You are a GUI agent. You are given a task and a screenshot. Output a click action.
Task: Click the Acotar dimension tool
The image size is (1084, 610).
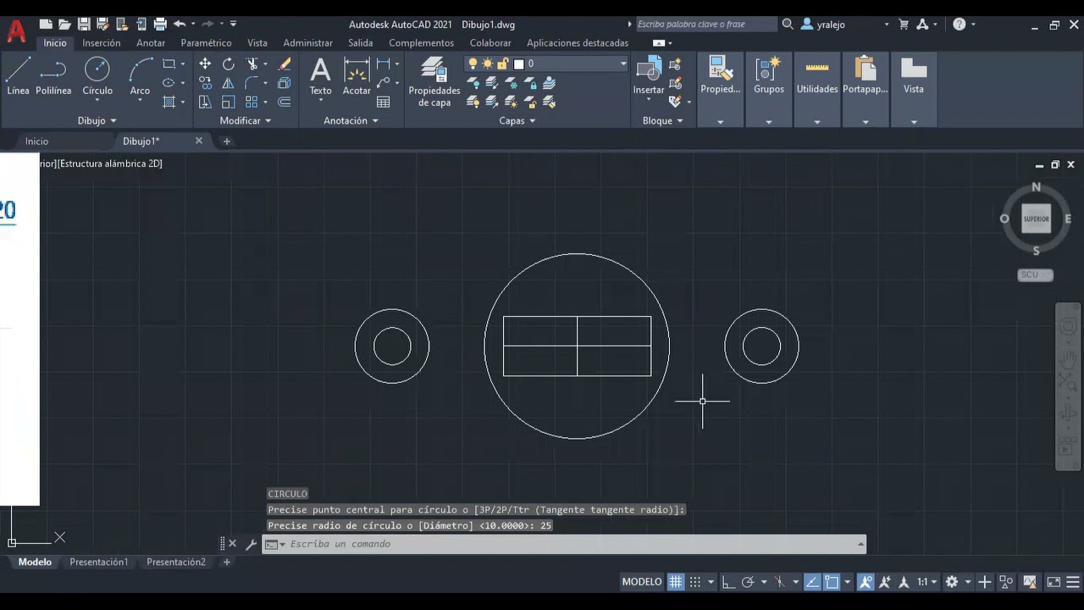[357, 75]
